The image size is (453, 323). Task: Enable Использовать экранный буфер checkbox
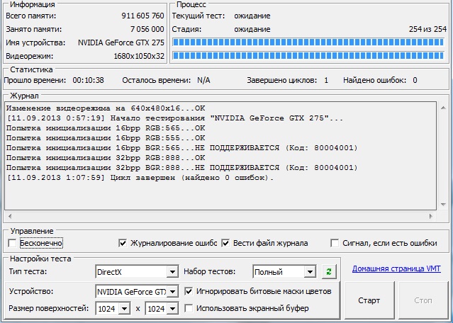coord(189,308)
